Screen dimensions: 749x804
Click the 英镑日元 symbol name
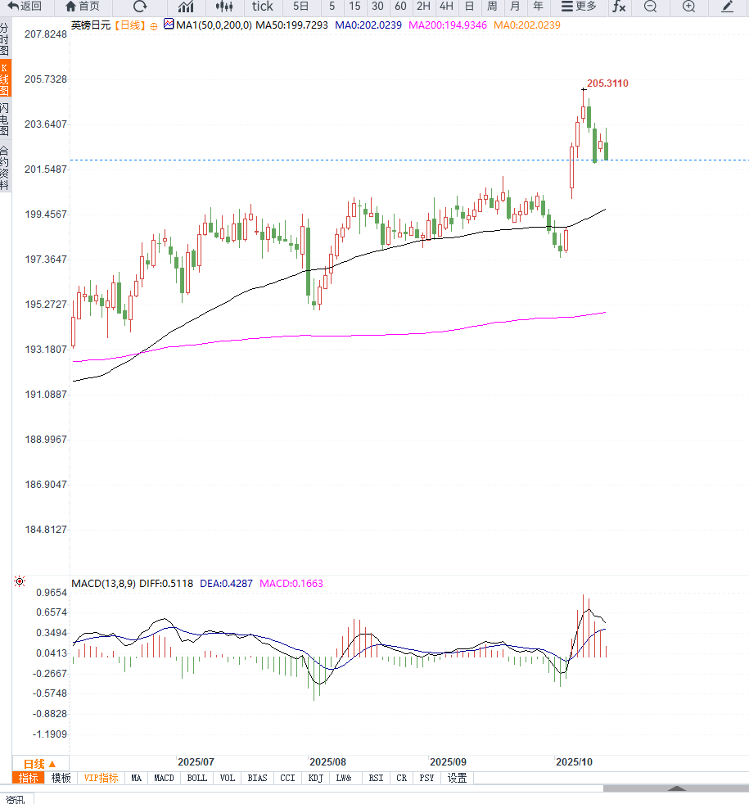[x=91, y=25]
